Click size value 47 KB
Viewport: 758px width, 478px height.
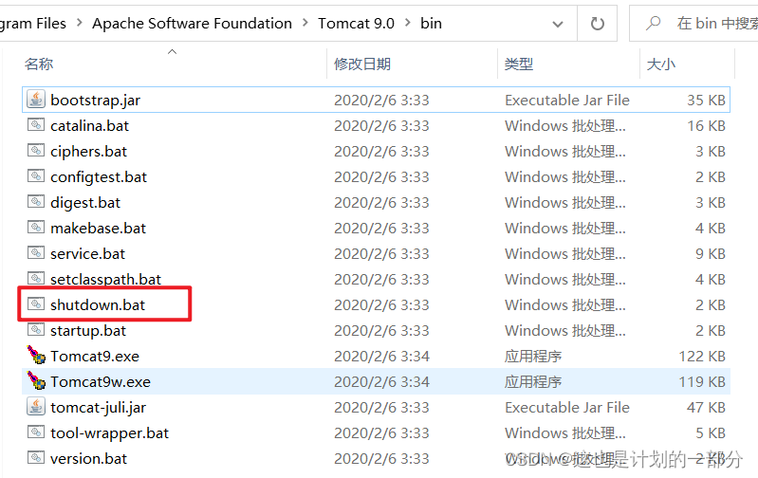[706, 408]
